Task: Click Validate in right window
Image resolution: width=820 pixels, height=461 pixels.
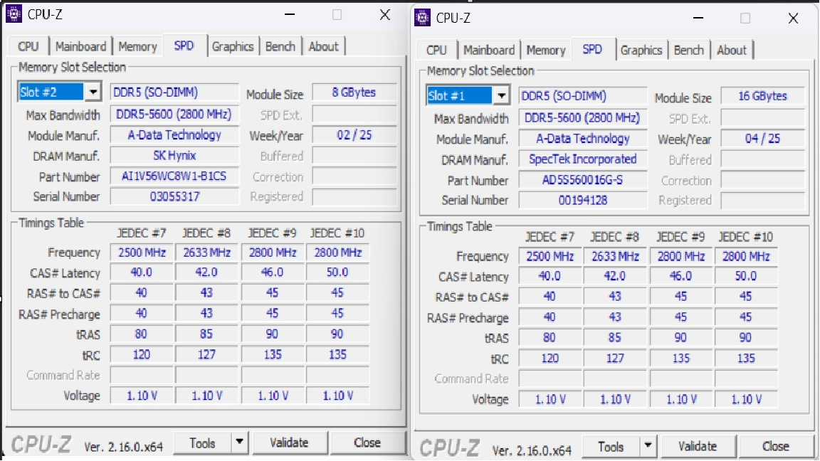Action: tap(698, 446)
